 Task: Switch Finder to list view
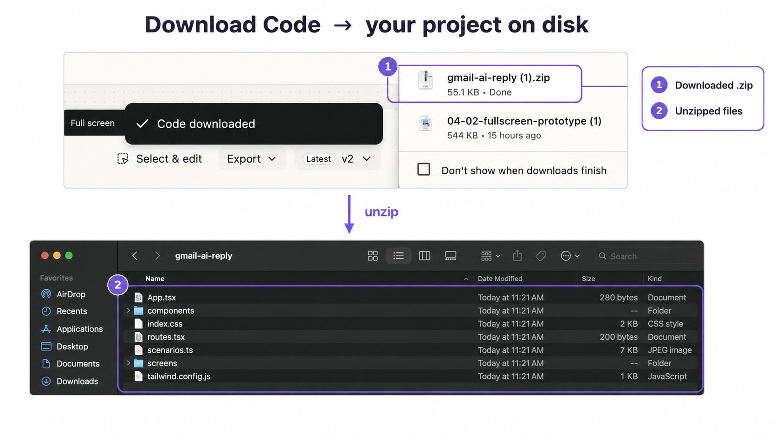pyautogui.click(x=398, y=256)
